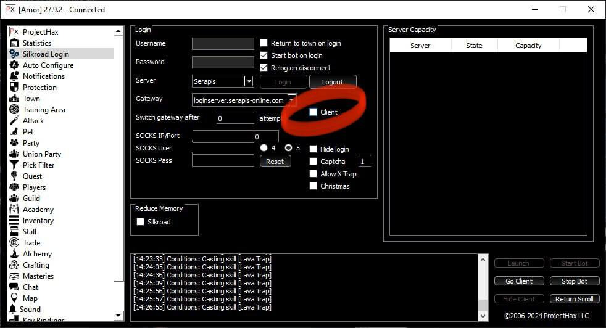The width and height of the screenshot is (606, 328).
Task: Select the radio button labeled 4
Action: (x=264, y=148)
